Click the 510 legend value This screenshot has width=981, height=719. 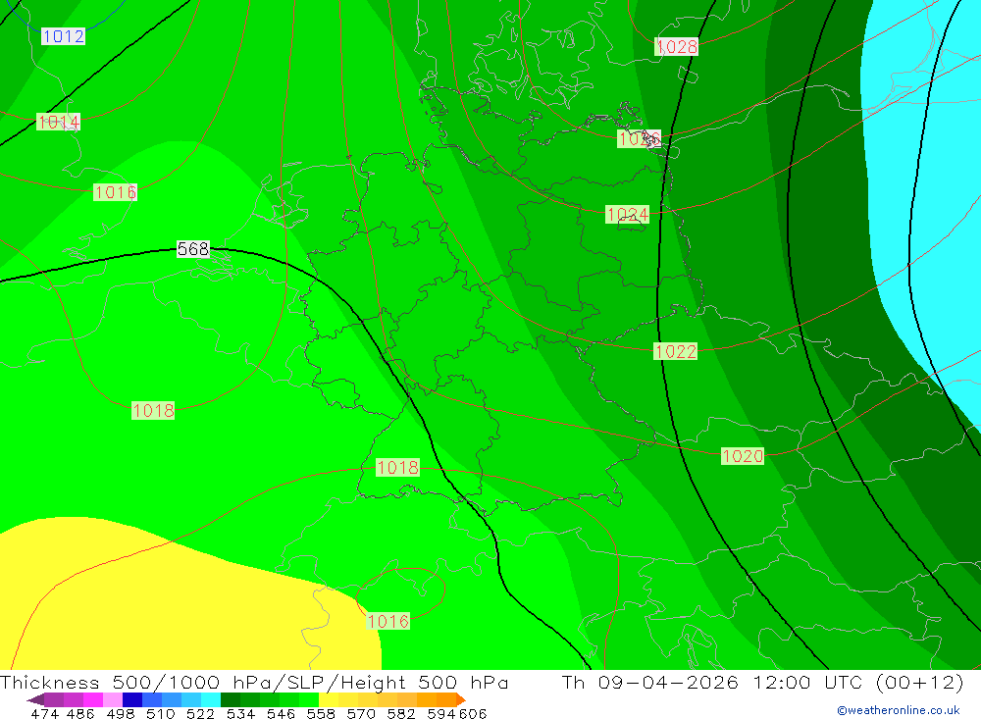[160, 713]
